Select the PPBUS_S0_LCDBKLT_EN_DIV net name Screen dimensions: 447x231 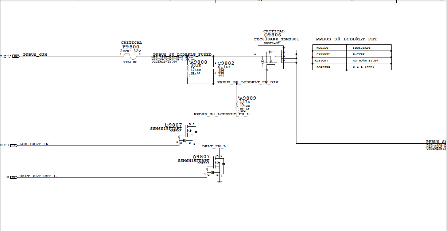tap(248, 83)
